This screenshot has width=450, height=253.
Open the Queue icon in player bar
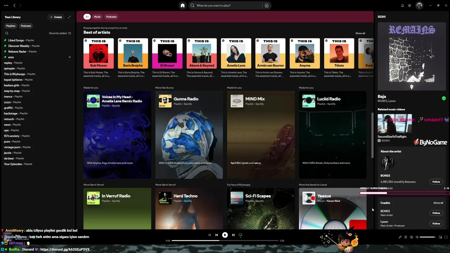(406, 237)
